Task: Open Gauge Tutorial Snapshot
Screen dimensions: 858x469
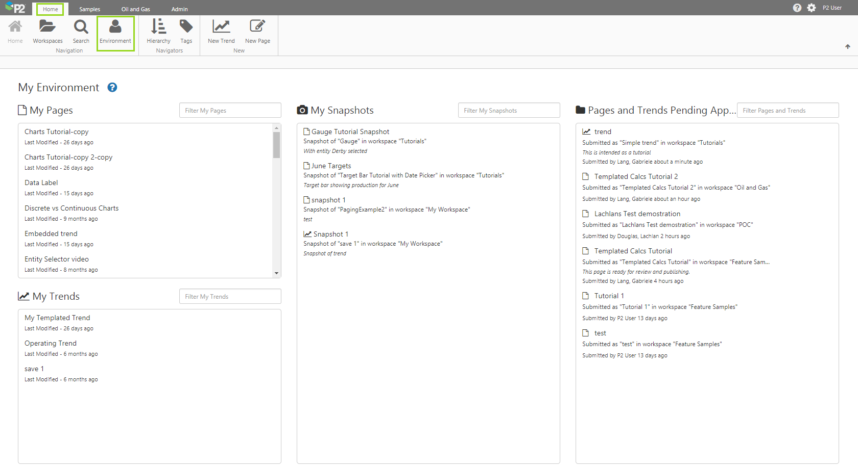Action: 350,132
